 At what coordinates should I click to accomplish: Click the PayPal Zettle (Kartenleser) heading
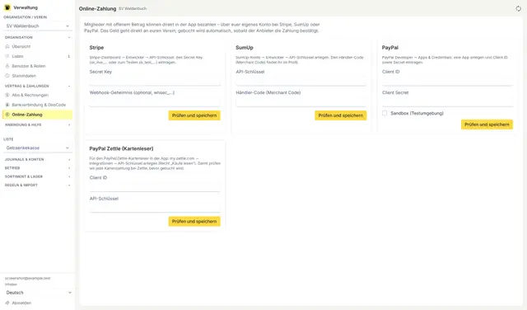121,148
